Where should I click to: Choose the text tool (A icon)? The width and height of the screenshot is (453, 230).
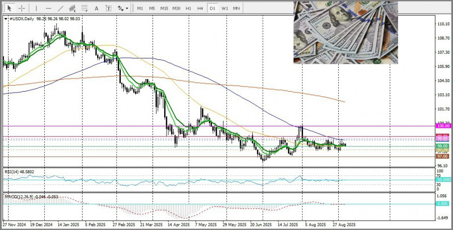[97, 9]
